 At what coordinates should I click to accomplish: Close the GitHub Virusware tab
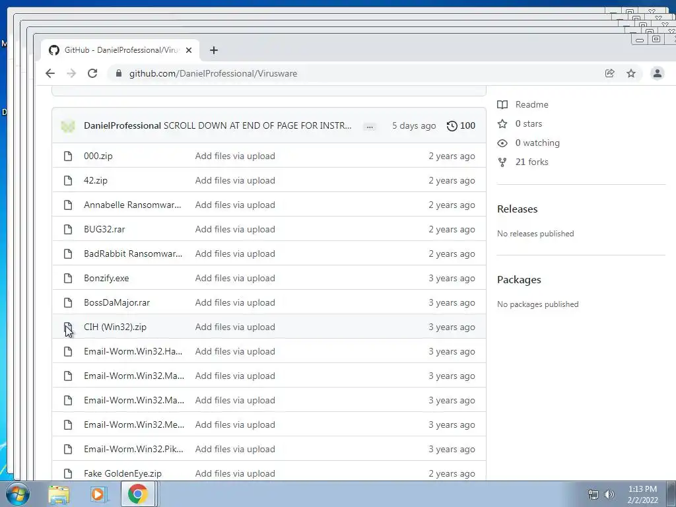189,50
